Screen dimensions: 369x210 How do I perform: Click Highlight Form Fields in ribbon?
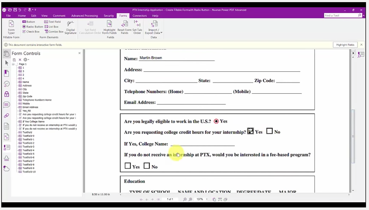point(109,27)
